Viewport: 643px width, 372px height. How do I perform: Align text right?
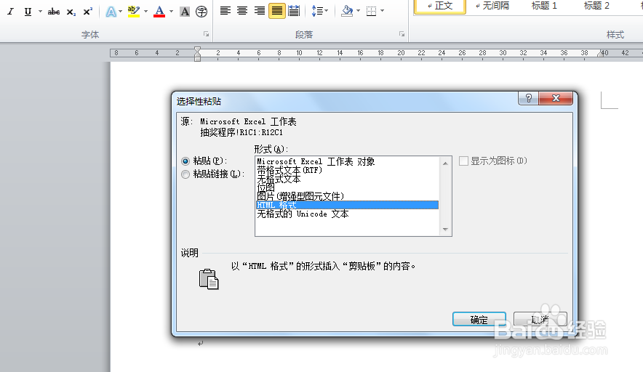260,11
